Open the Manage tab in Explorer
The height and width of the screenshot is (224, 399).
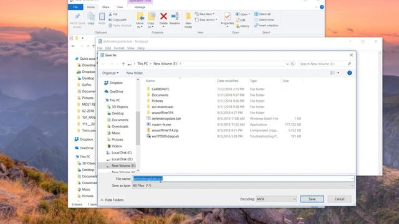point(140,7)
